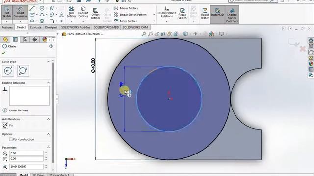Add Fix relation

(5, 125)
